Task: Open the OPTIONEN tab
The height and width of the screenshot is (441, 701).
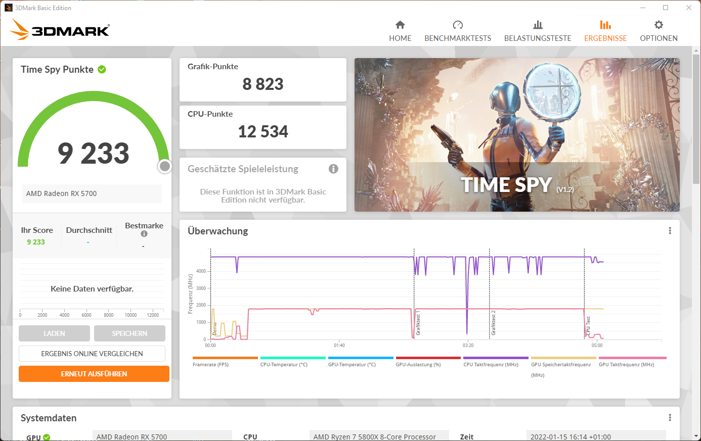Action: click(x=659, y=31)
